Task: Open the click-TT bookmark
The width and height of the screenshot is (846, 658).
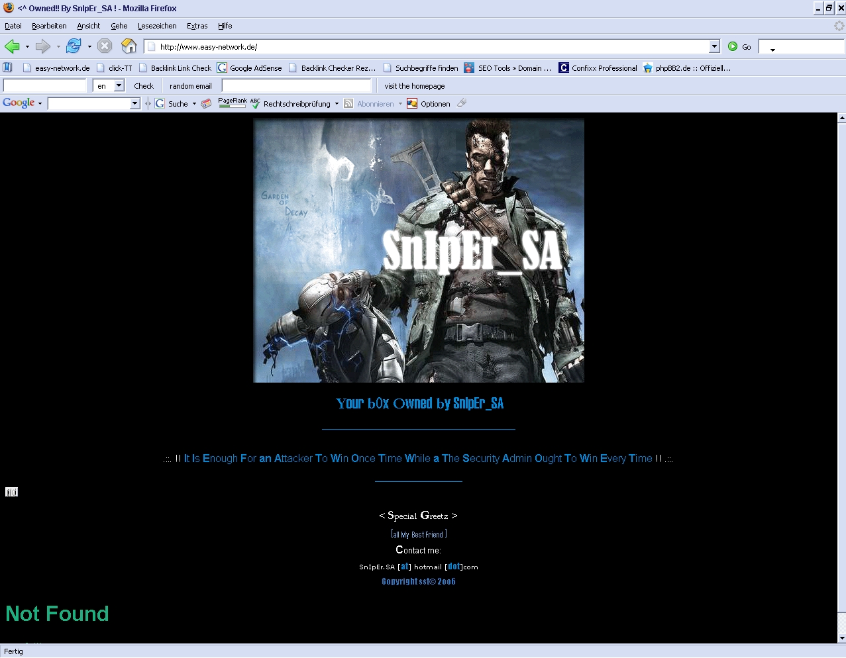Action: click(x=115, y=68)
